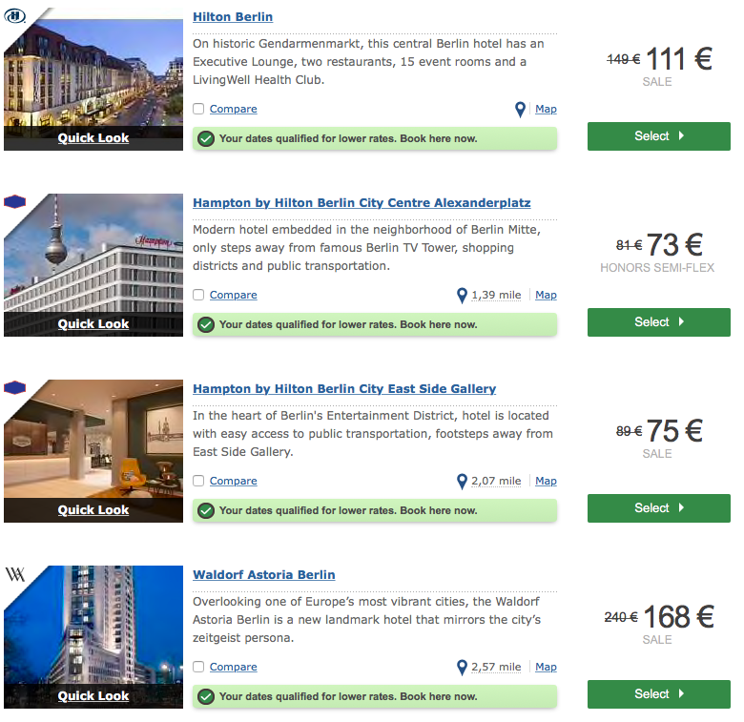
Task: Enable Compare checkbox for Waldorf Astoria Berlin
Action: click(x=198, y=667)
